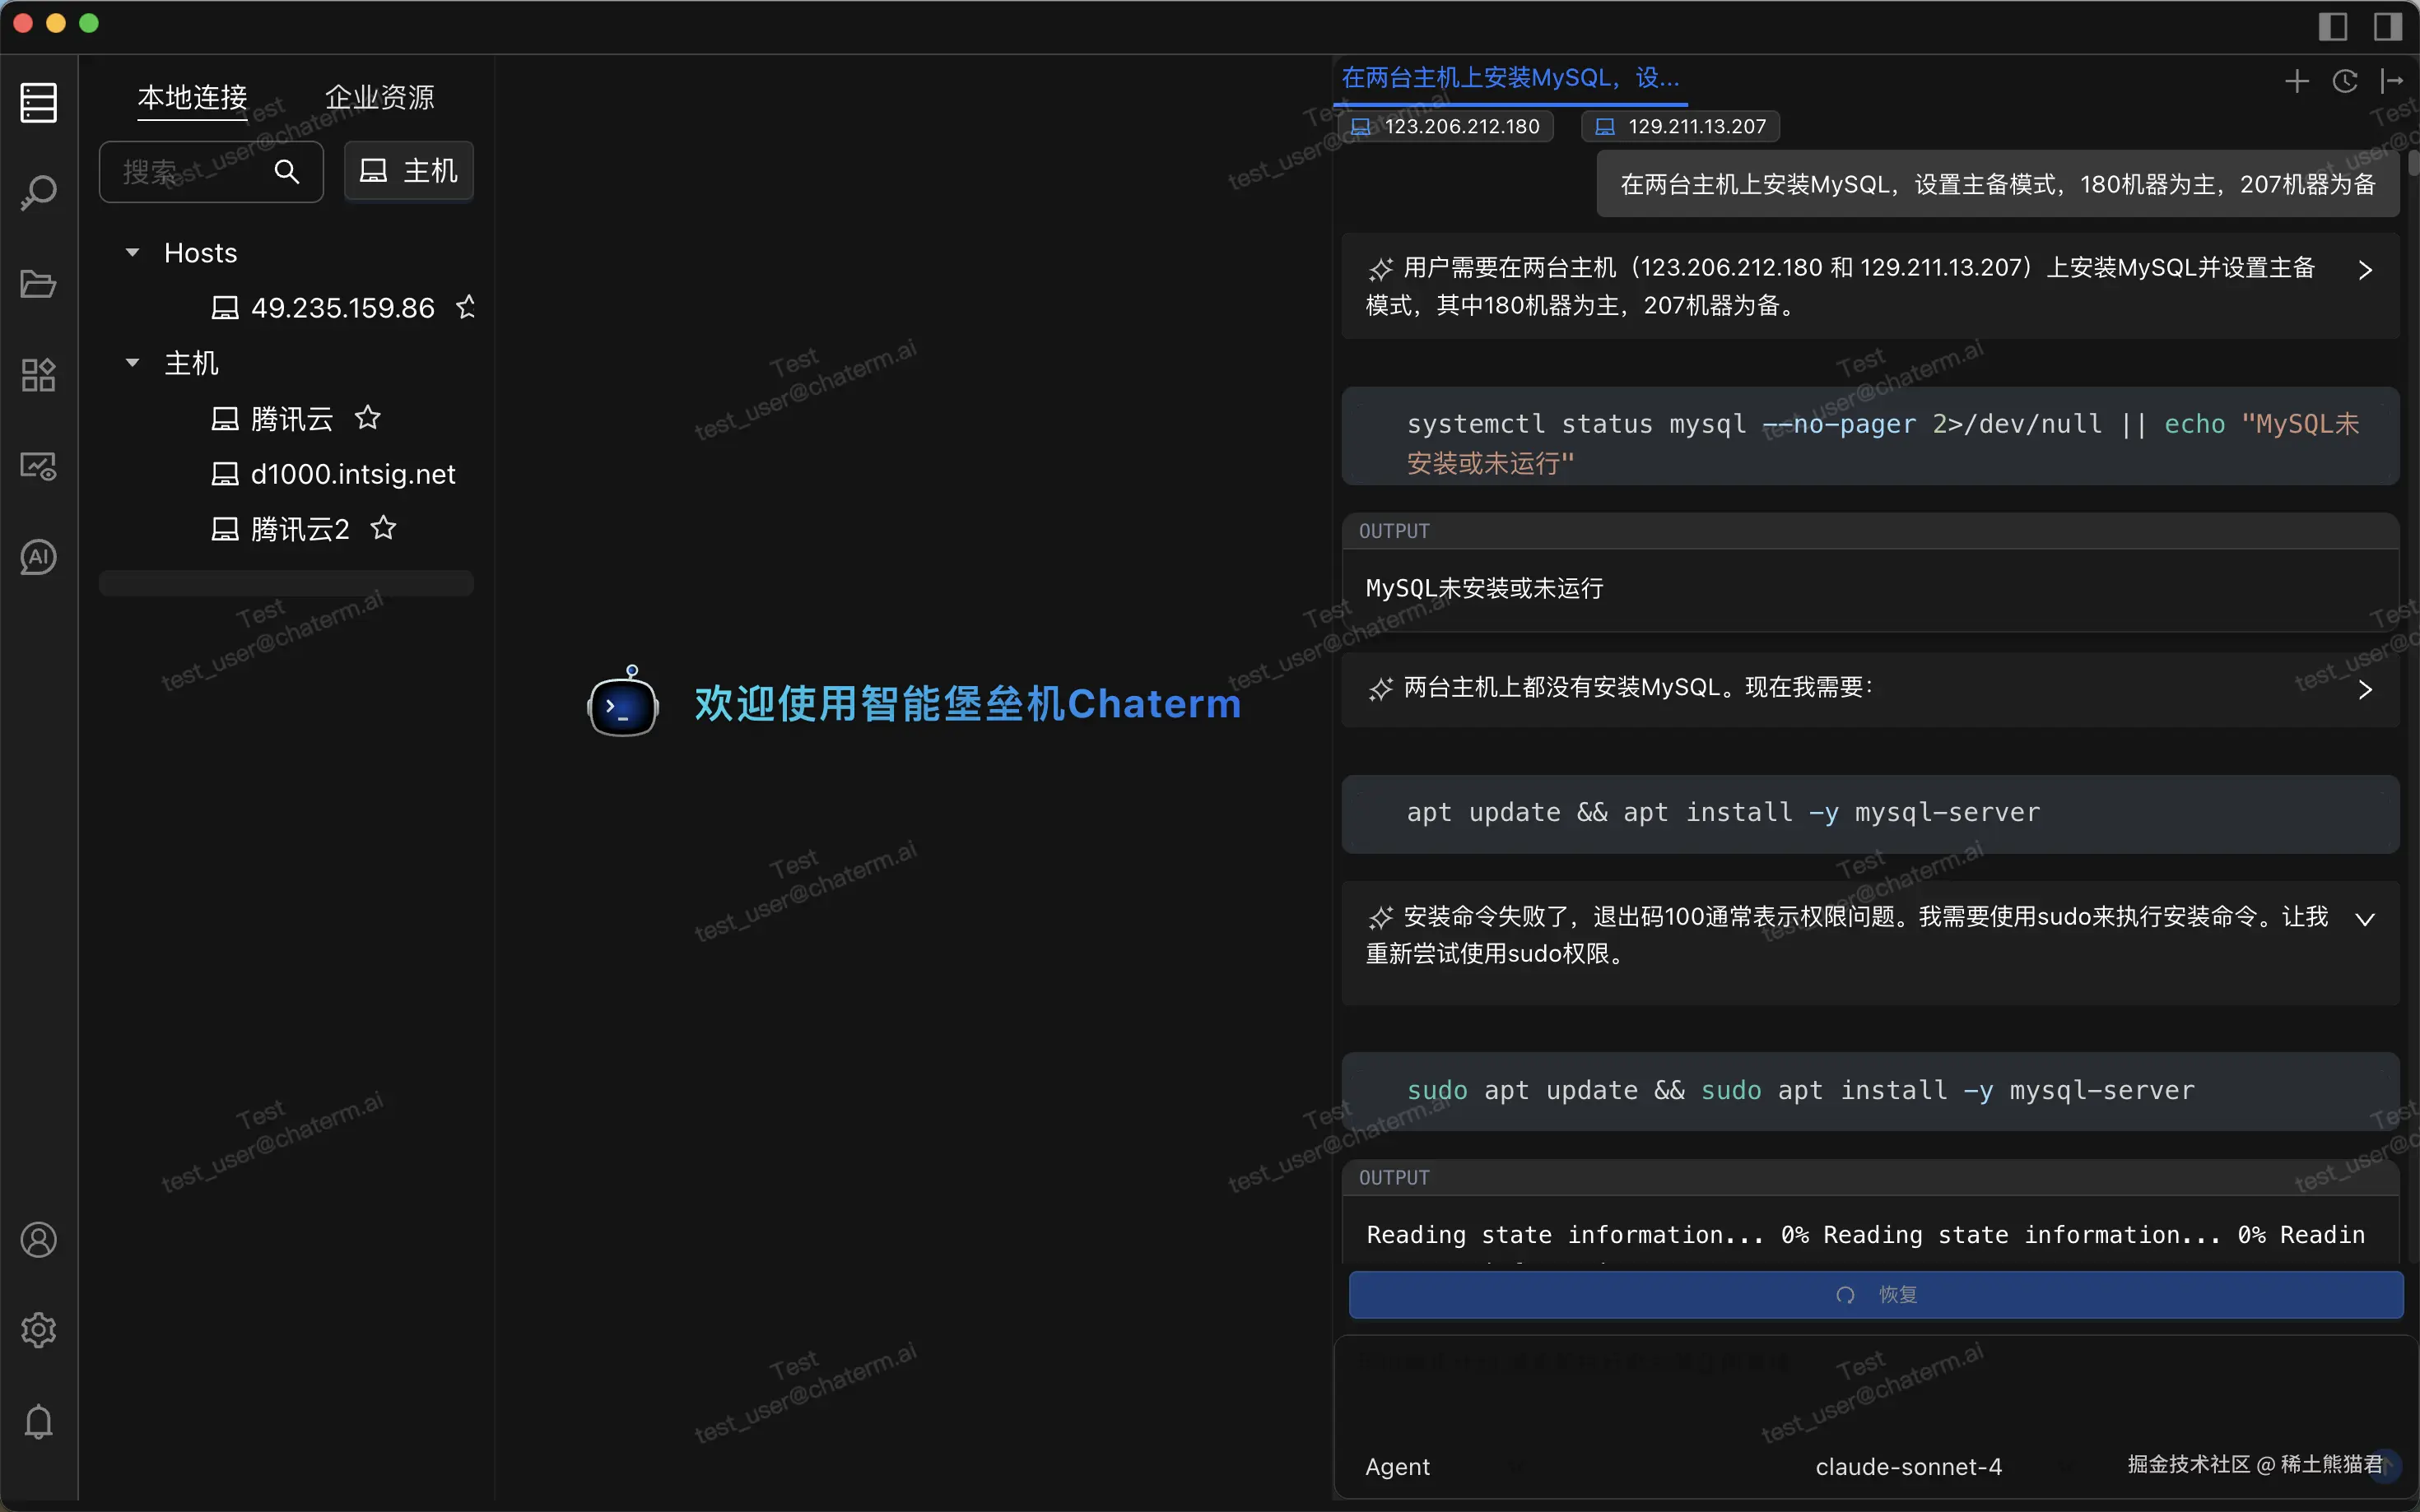Click the 恢复 resume button

1876,1295
